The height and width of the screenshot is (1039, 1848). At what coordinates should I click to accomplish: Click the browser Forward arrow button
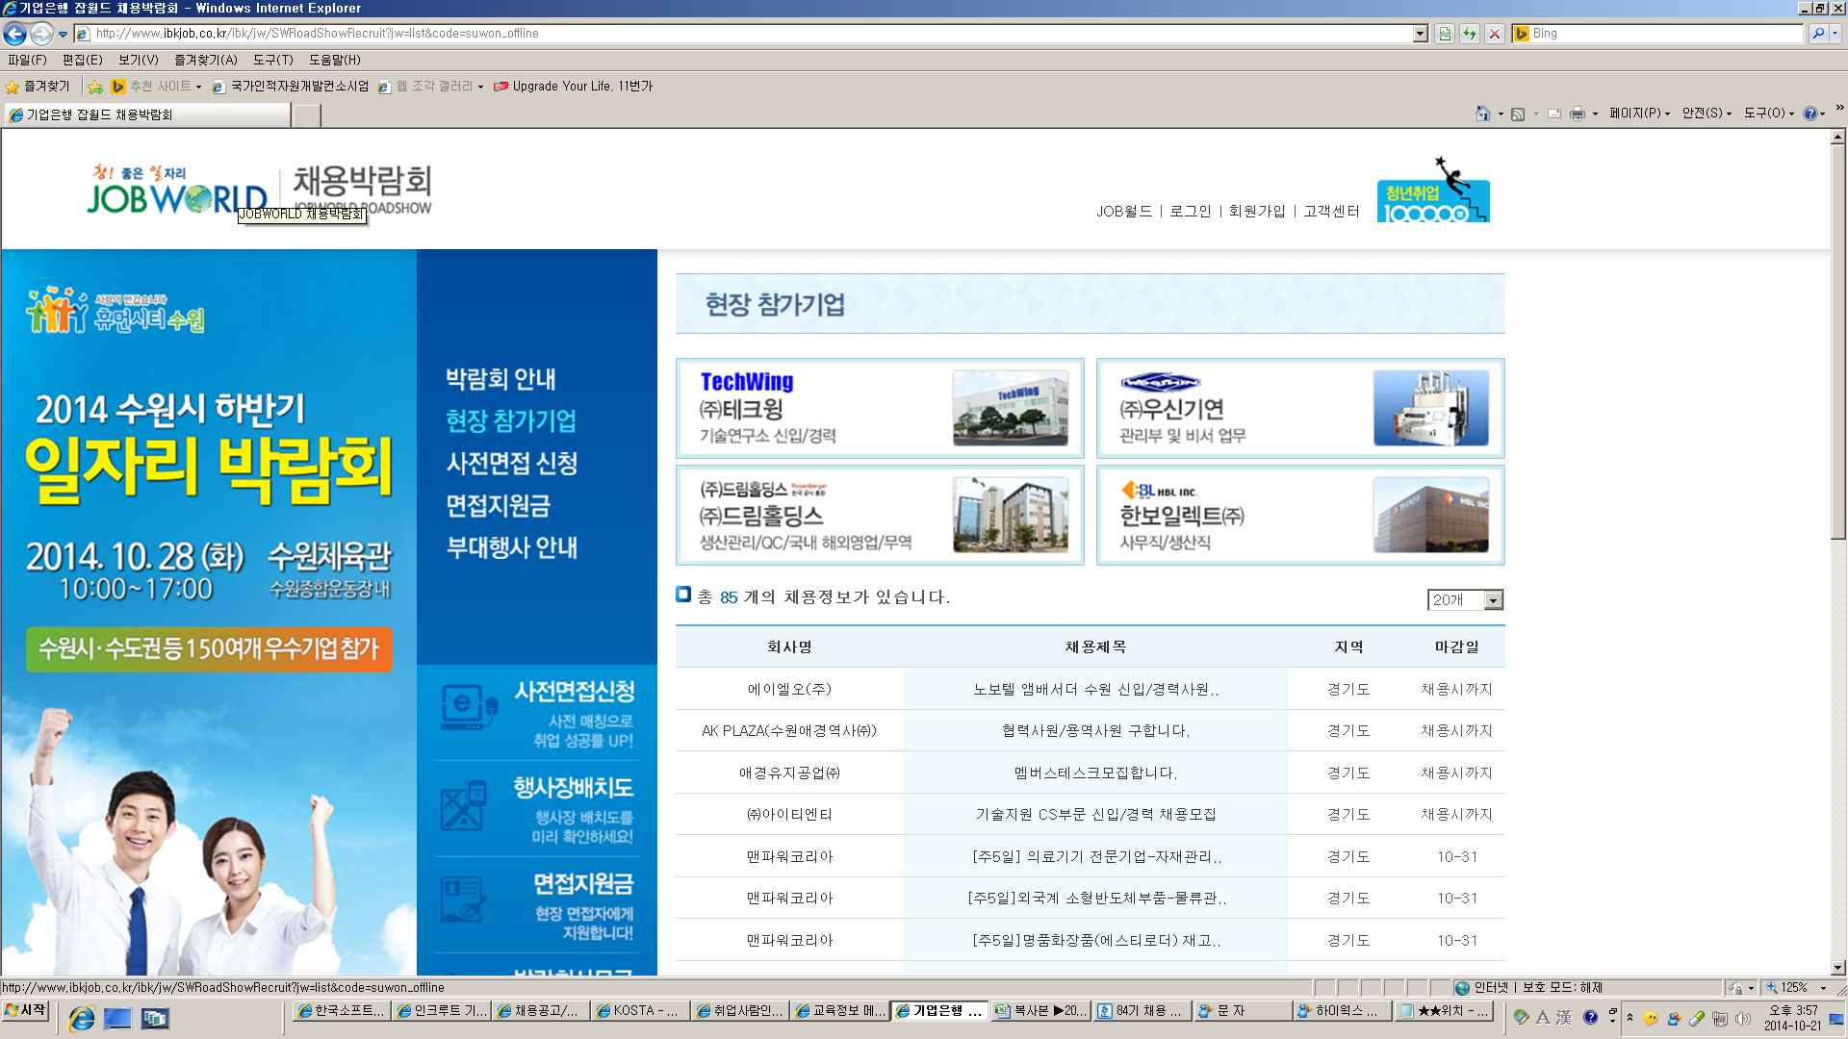pyautogui.click(x=41, y=34)
